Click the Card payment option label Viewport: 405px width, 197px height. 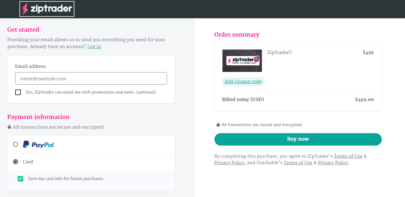click(28, 162)
